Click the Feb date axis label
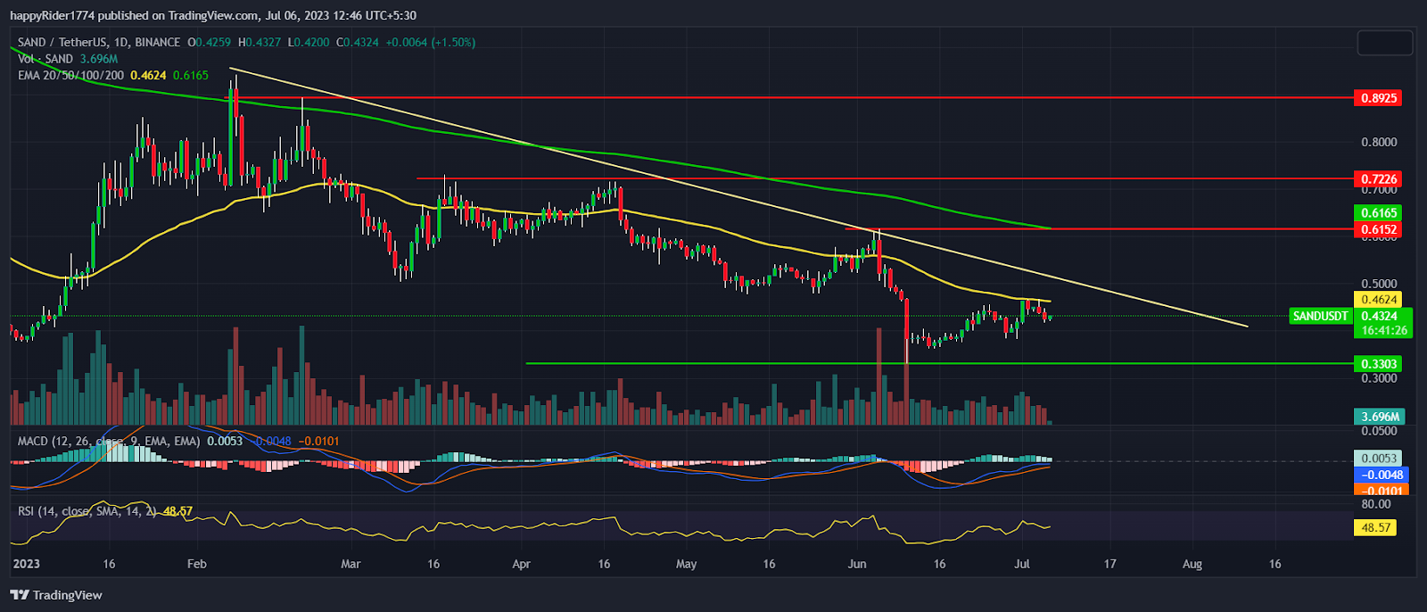Image resolution: width=1427 pixels, height=612 pixels. [196, 564]
